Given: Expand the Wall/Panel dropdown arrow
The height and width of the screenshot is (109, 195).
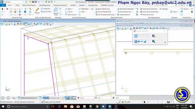Looking at the screenshot, I should pos(90,9).
